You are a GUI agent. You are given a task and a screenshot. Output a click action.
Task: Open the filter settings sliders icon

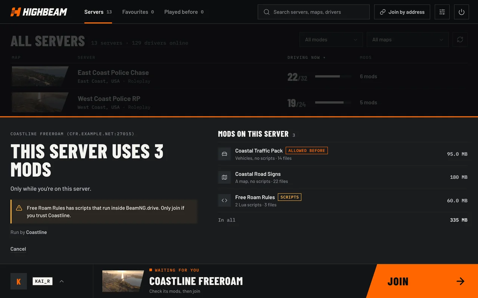coord(442,12)
